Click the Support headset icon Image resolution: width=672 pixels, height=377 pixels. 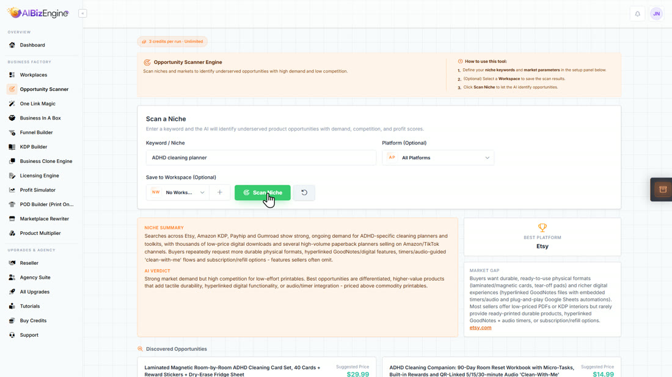pyautogui.click(x=12, y=335)
